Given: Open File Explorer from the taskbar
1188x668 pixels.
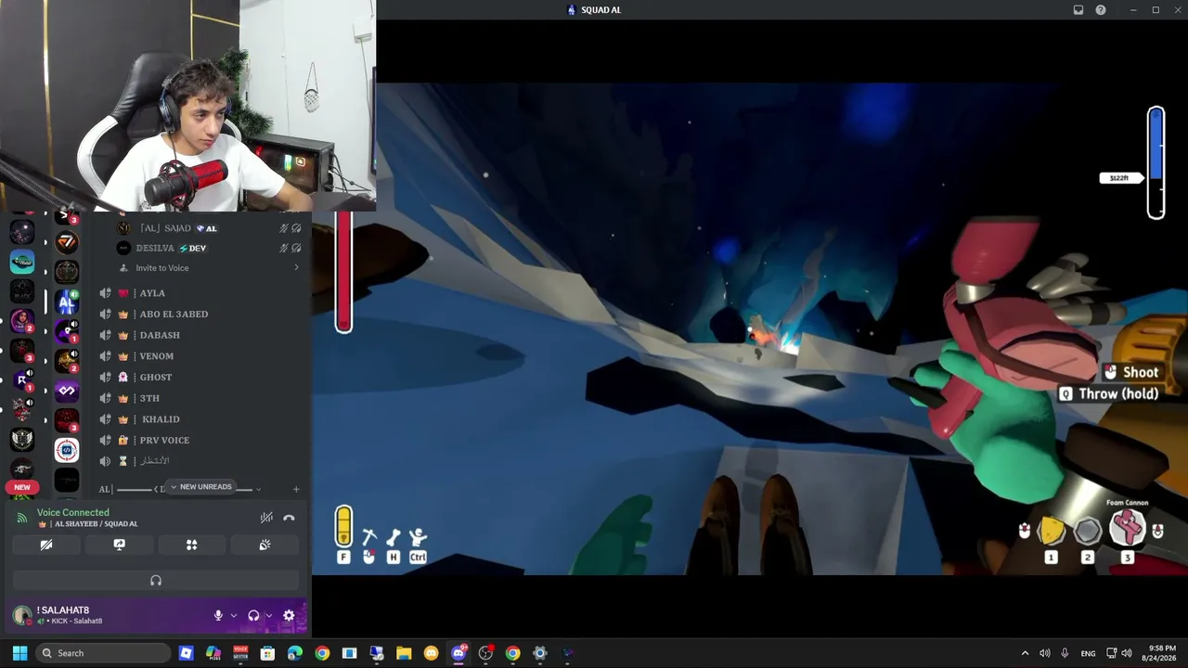Looking at the screenshot, I should pyautogui.click(x=404, y=653).
